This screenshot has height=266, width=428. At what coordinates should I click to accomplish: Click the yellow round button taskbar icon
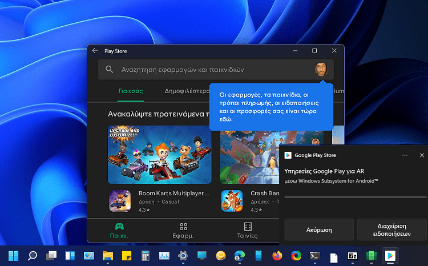tap(220, 256)
